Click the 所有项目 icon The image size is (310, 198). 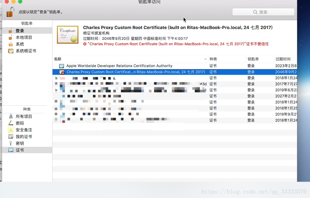pos(11,116)
